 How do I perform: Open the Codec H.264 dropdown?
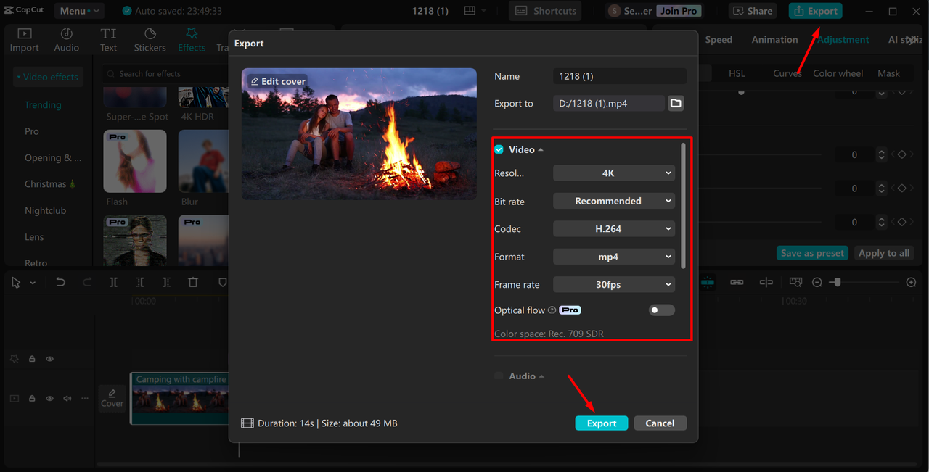[614, 228]
